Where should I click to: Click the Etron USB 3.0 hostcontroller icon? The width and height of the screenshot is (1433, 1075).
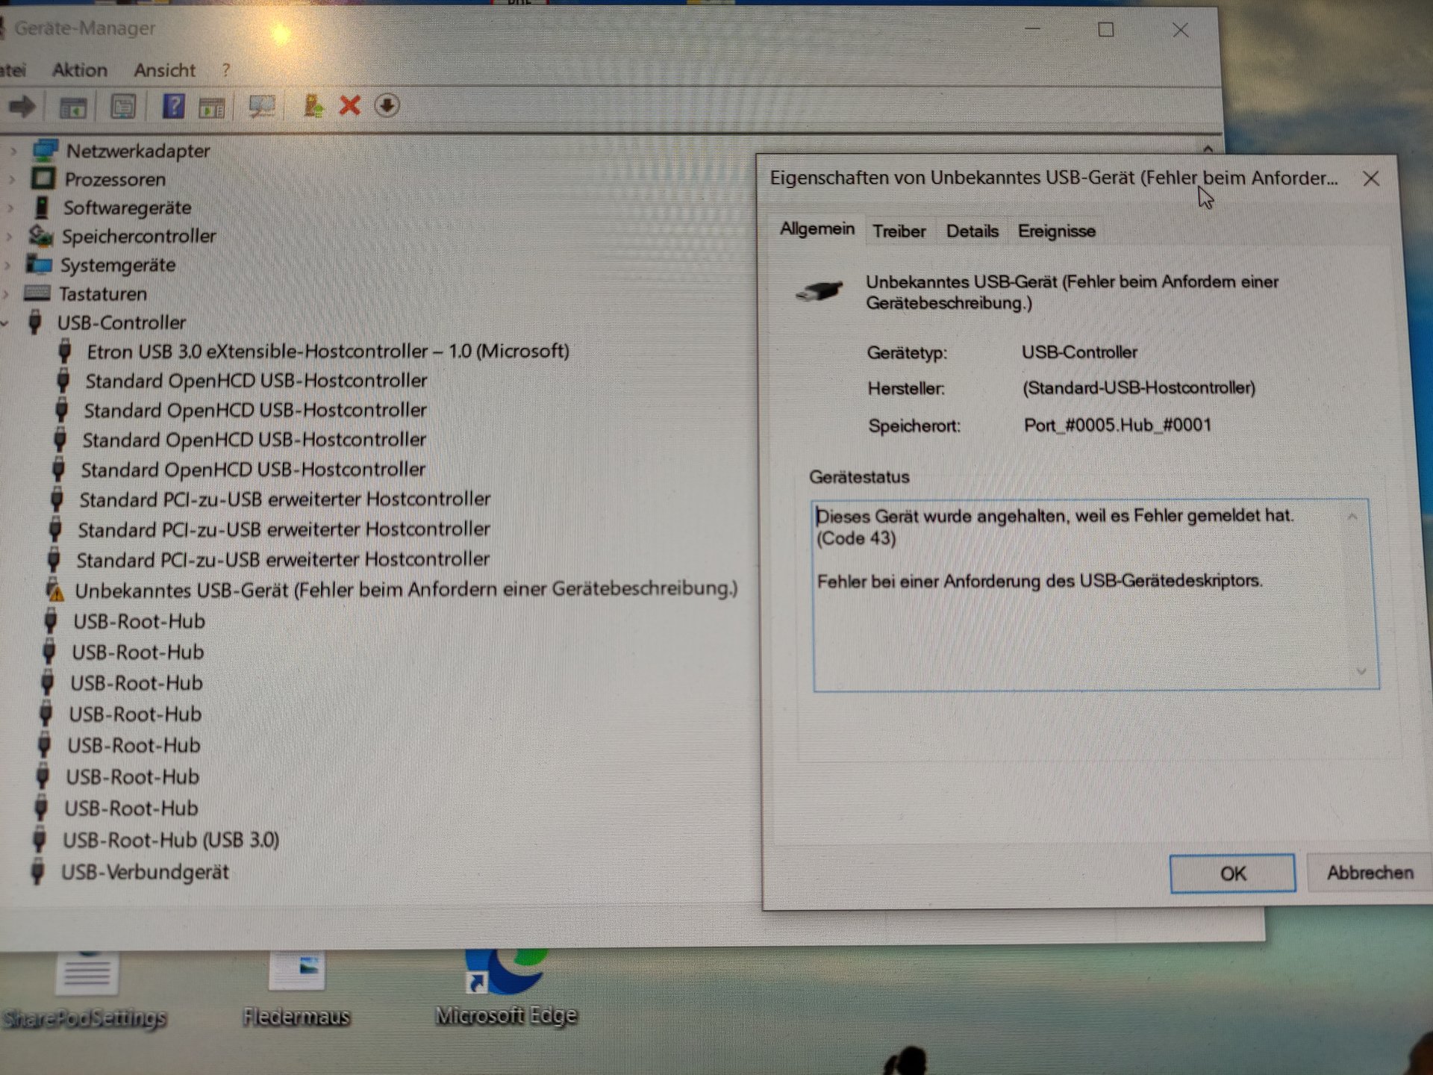pos(65,351)
